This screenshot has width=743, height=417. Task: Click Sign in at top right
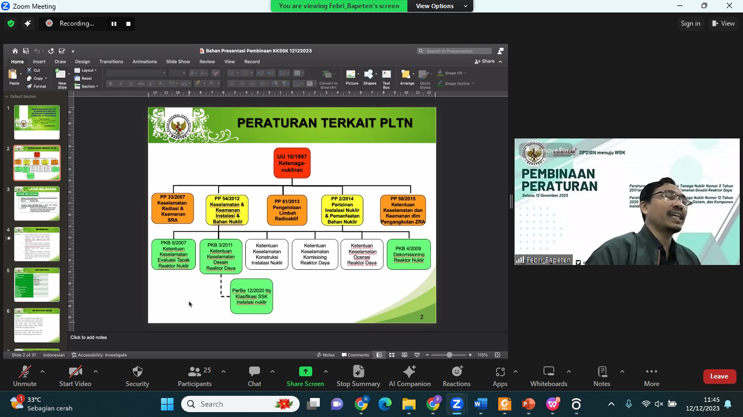coord(690,23)
